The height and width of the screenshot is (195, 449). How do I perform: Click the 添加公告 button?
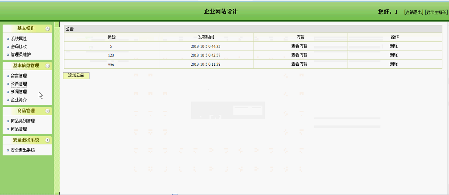click(76, 75)
